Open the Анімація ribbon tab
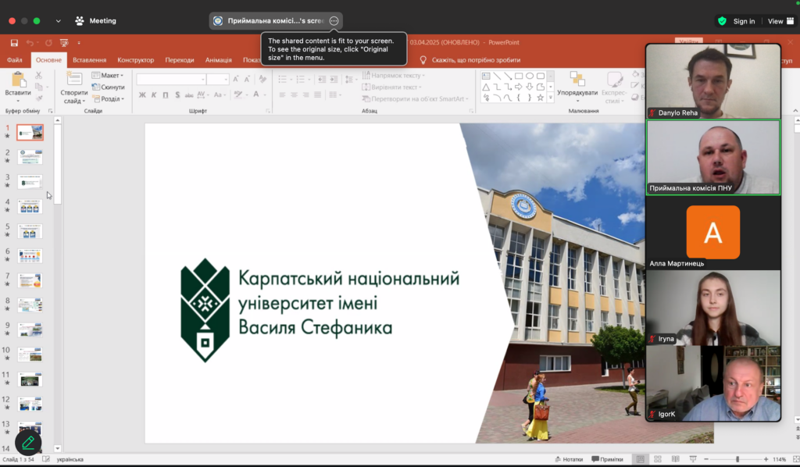The width and height of the screenshot is (800, 467). [219, 59]
